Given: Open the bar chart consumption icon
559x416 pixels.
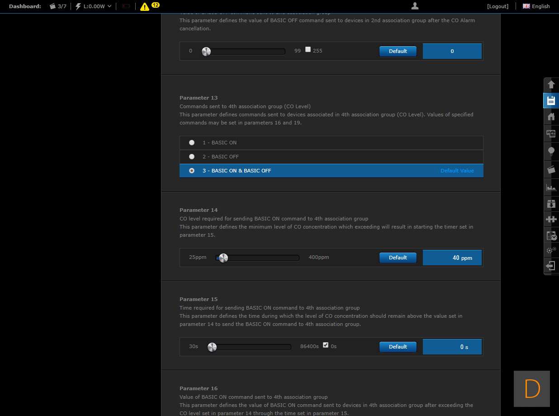Looking at the screenshot, I should pos(551,187).
